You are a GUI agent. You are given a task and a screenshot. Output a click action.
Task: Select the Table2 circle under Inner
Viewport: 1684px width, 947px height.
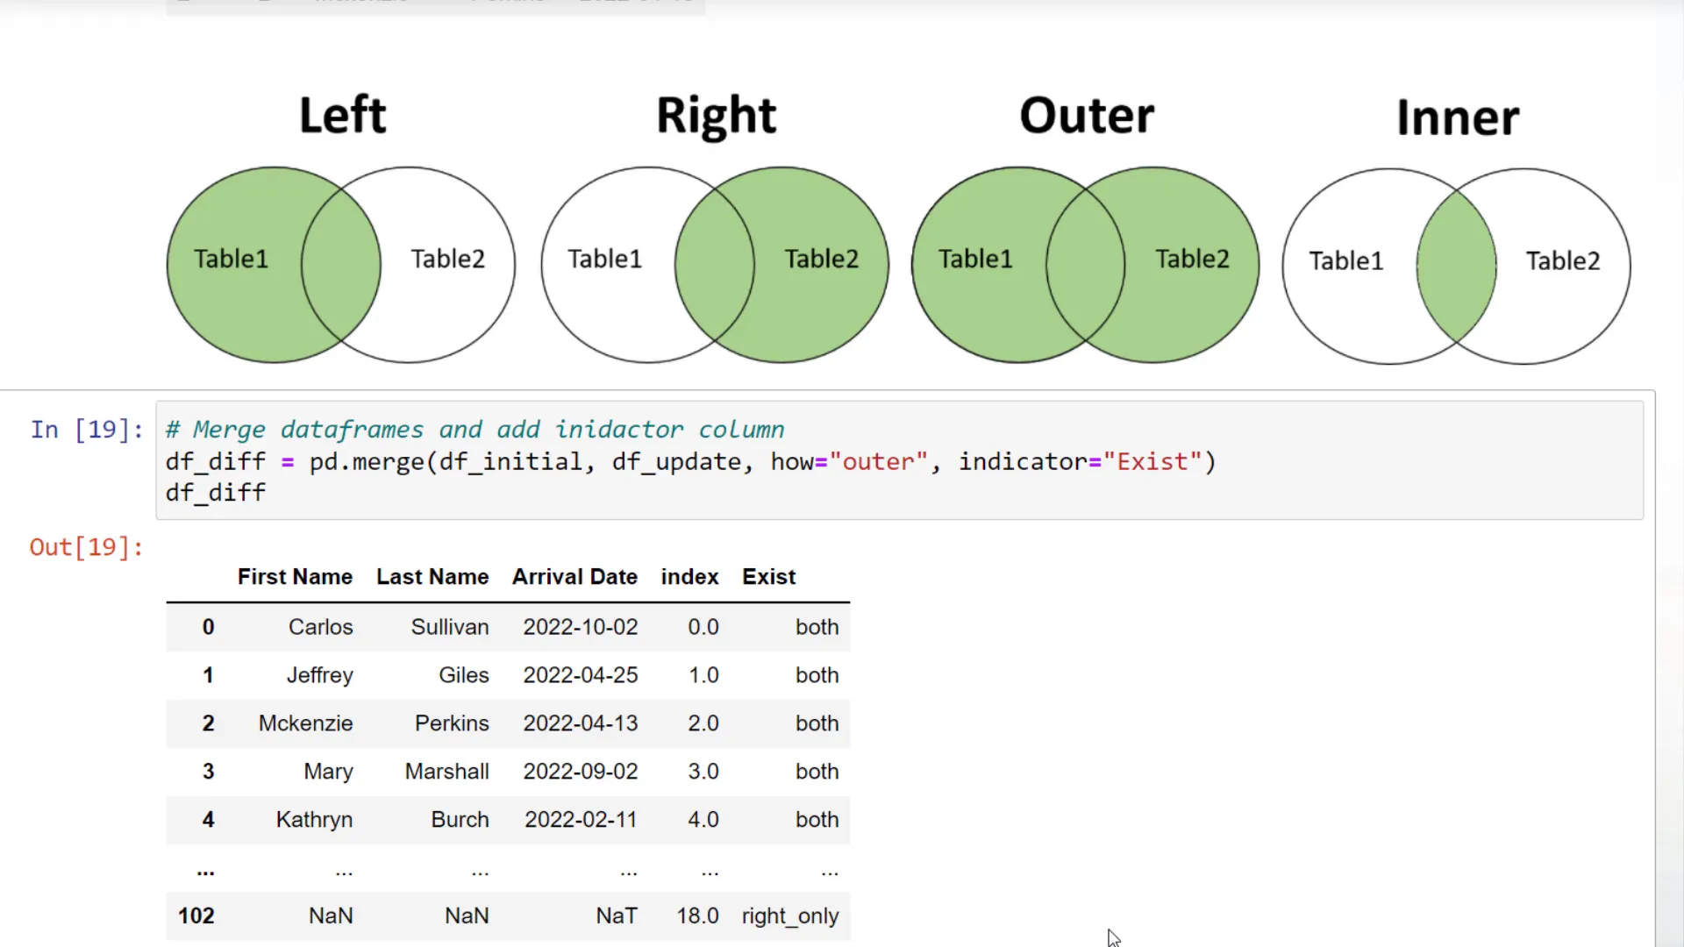coord(1563,260)
